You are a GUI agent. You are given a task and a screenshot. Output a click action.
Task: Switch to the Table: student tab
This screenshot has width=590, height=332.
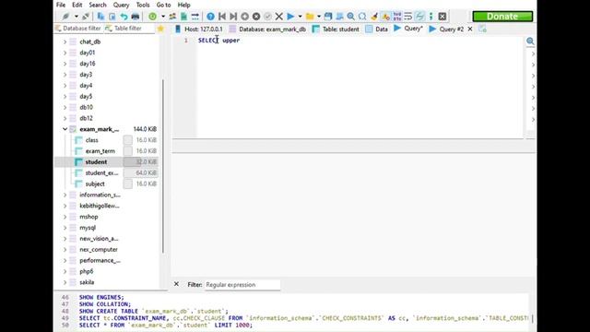[336, 29]
